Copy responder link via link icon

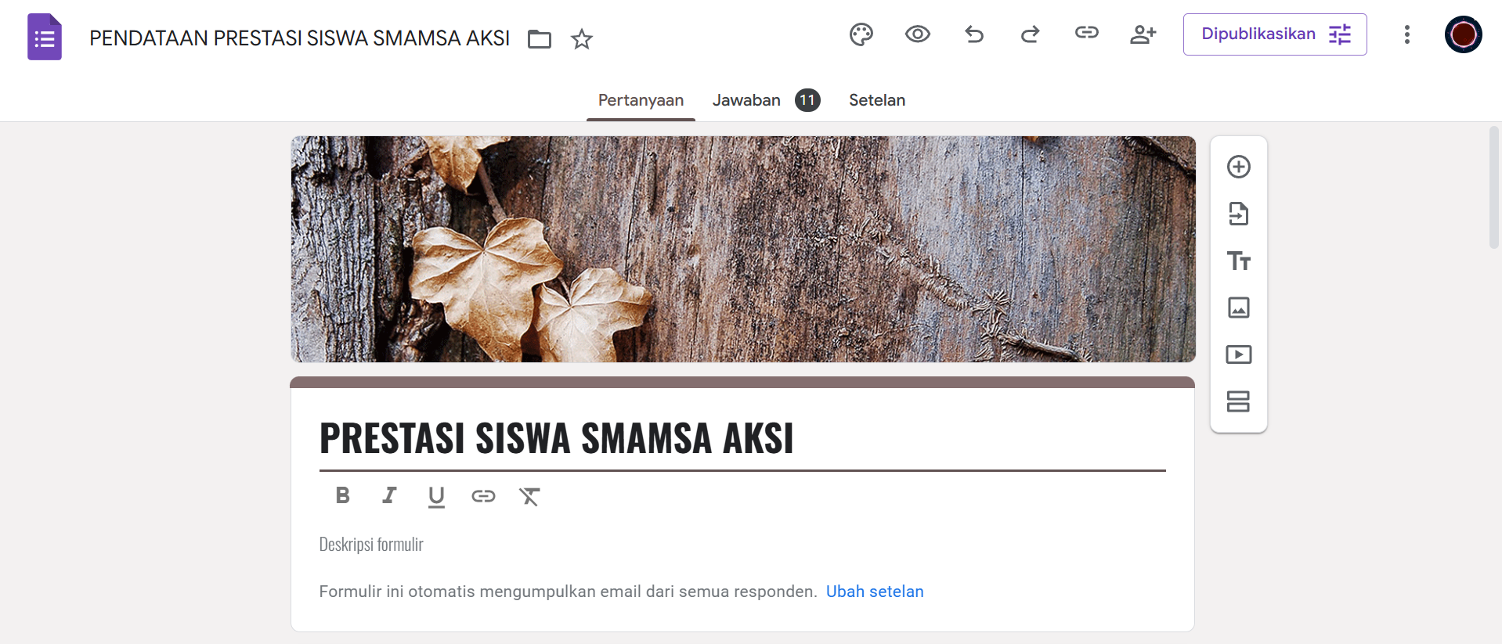tap(1086, 33)
